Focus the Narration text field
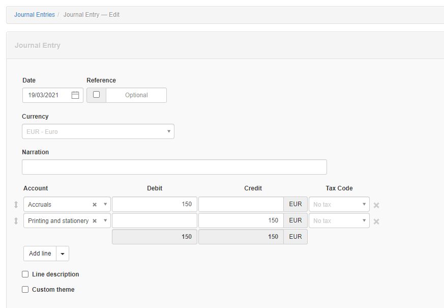This screenshot has height=308, width=444. 174,167
